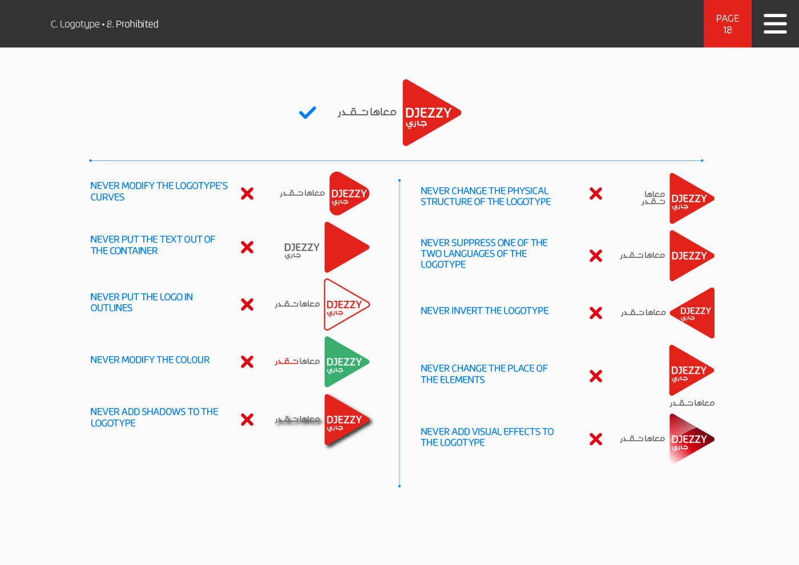Screen dimensions: 799x565
Task: Select the plain red triangle without text
Action: (x=346, y=247)
